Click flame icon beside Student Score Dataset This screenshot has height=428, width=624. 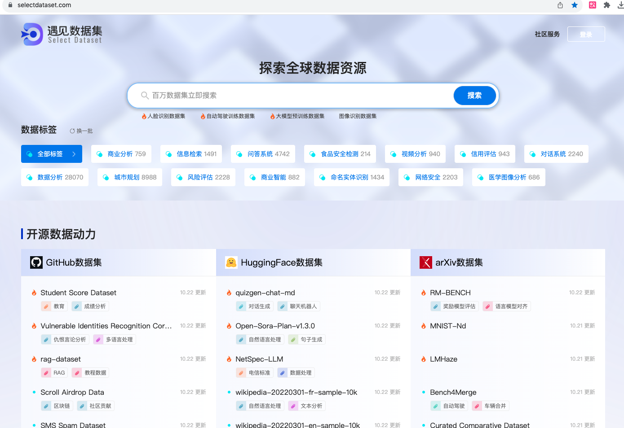(34, 293)
